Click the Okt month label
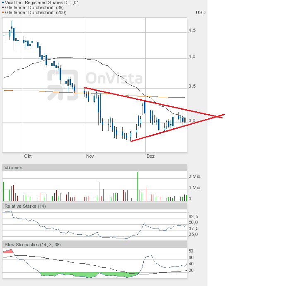This screenshot has width=282, height=286. click(28, 156)
